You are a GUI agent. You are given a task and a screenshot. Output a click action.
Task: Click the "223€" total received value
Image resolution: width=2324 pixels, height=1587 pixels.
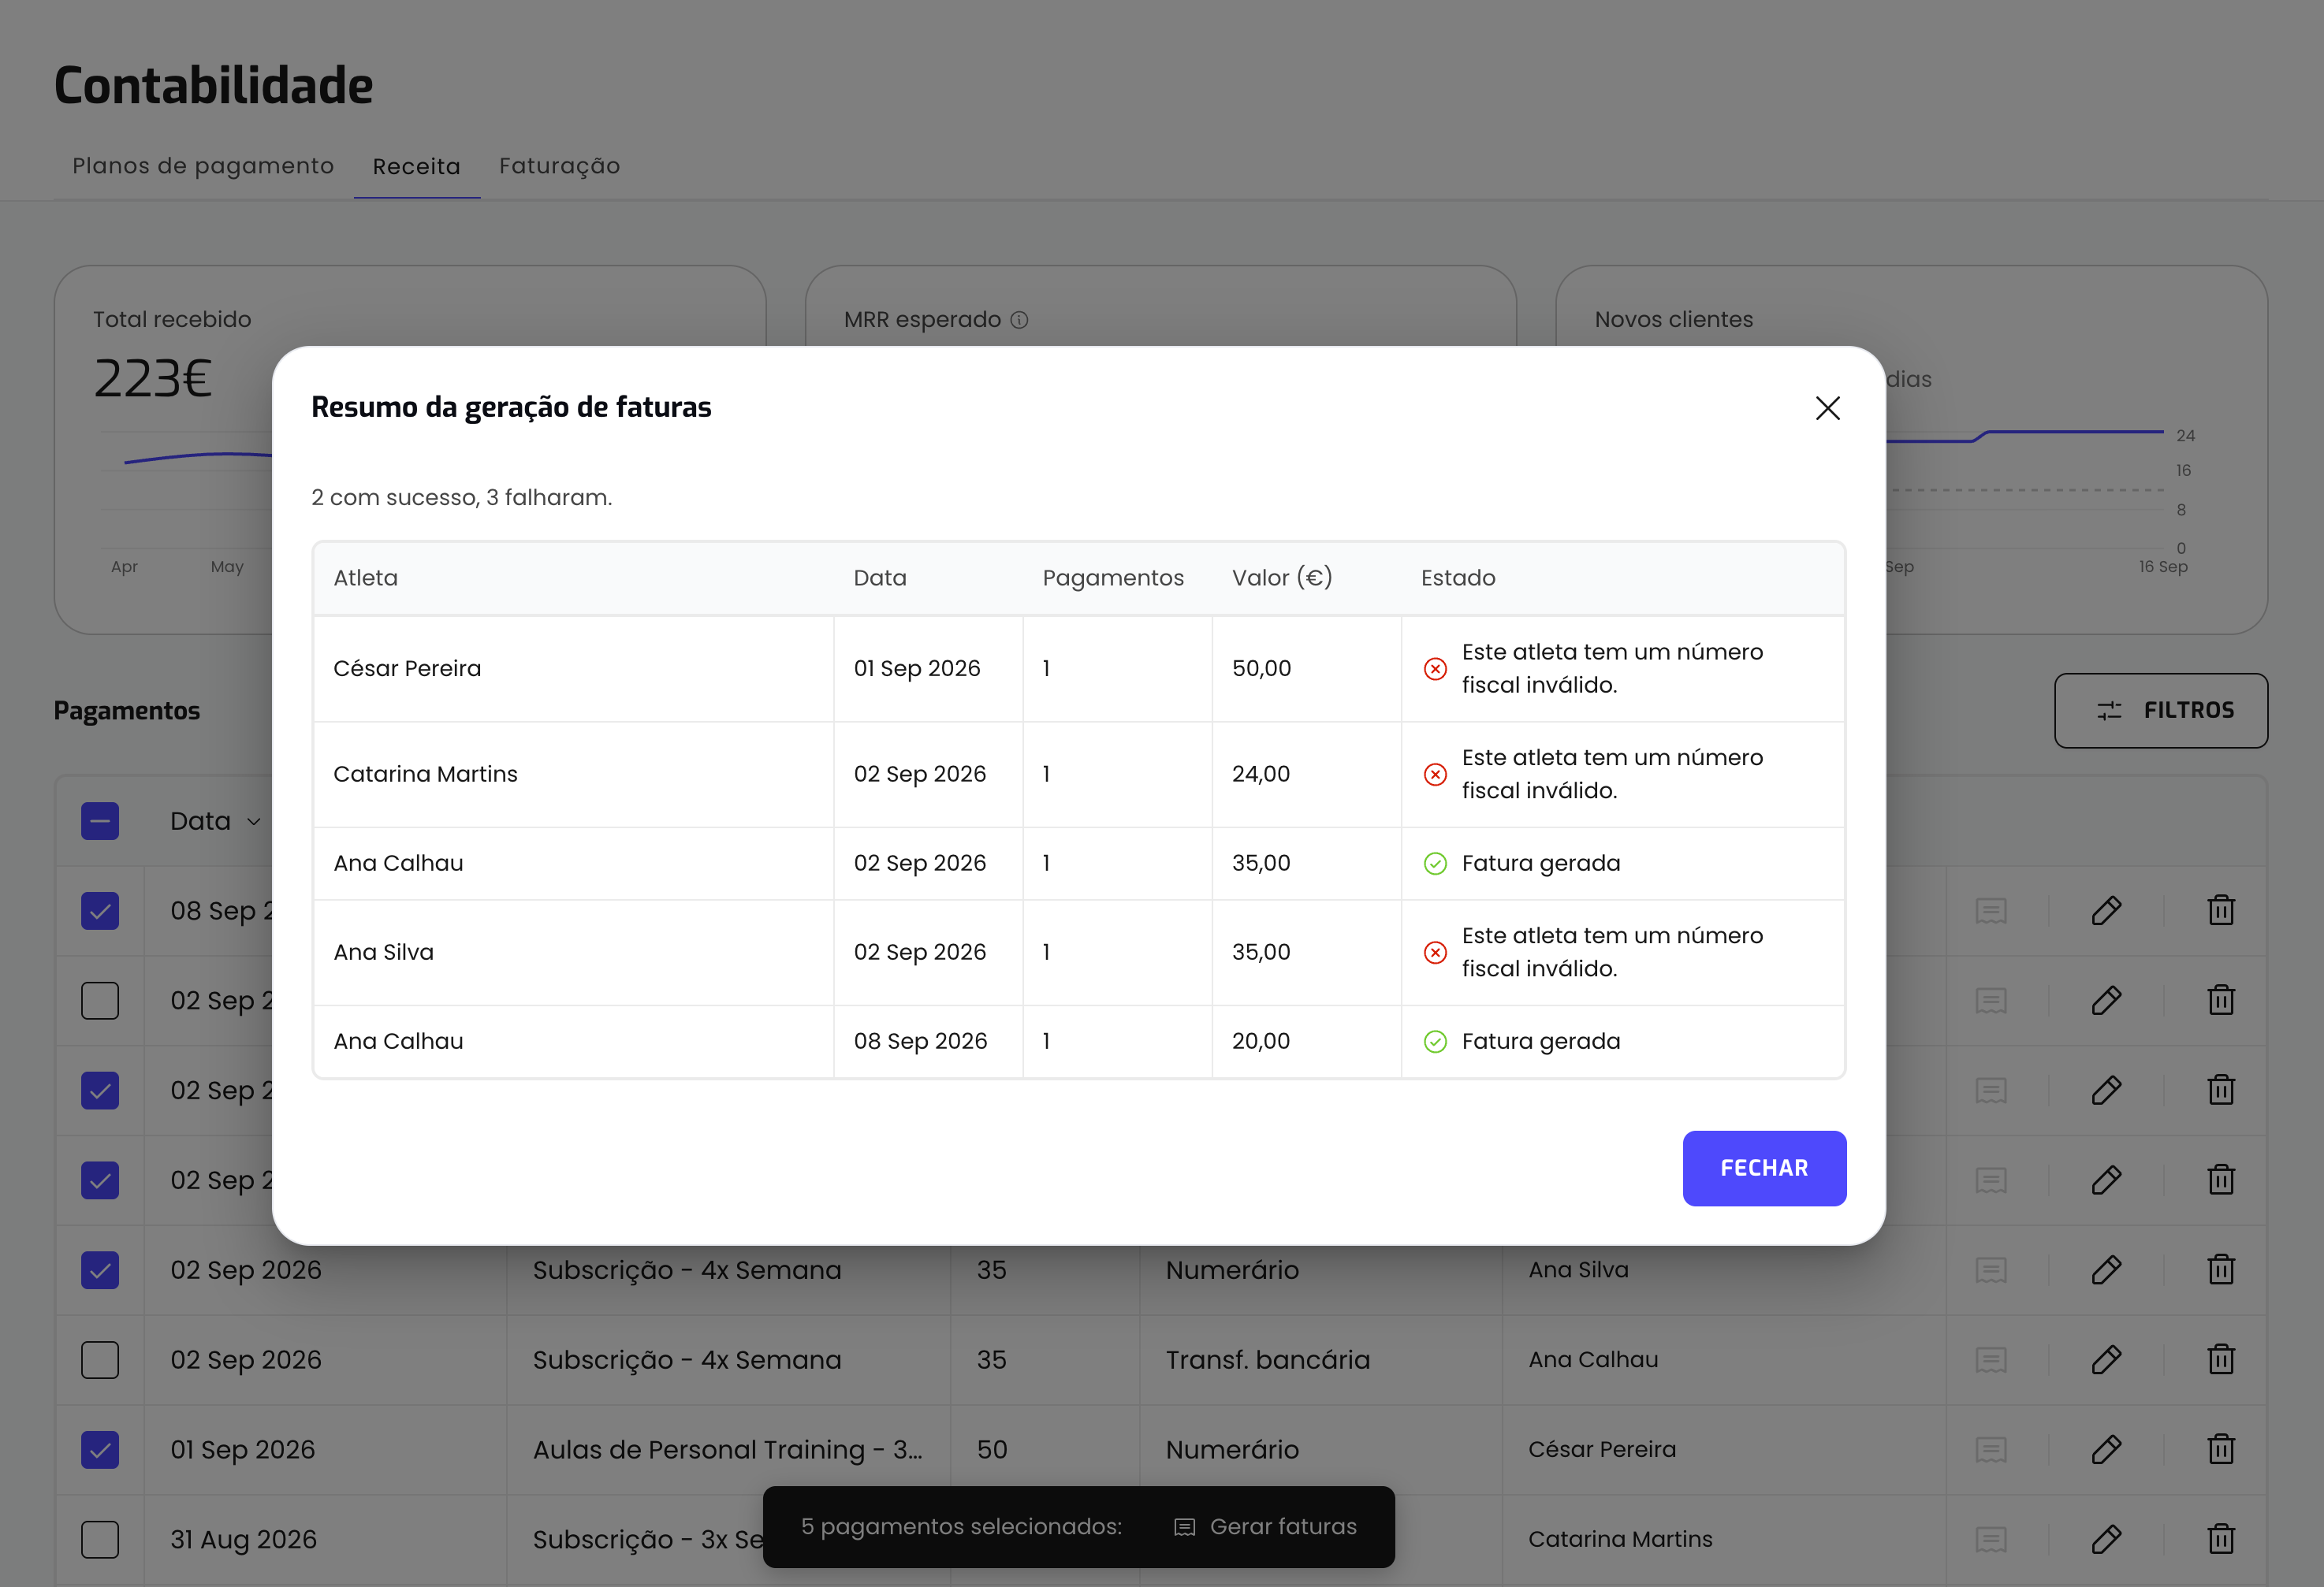153,379
